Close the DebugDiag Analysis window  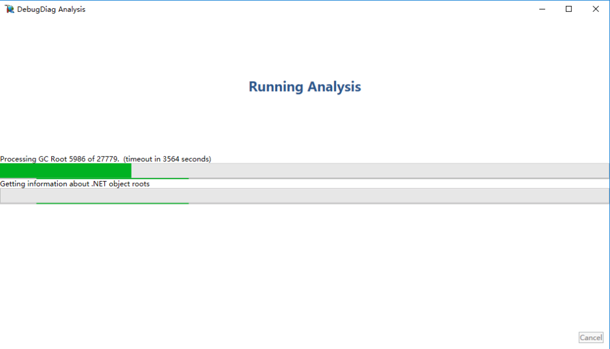[596, 9]
